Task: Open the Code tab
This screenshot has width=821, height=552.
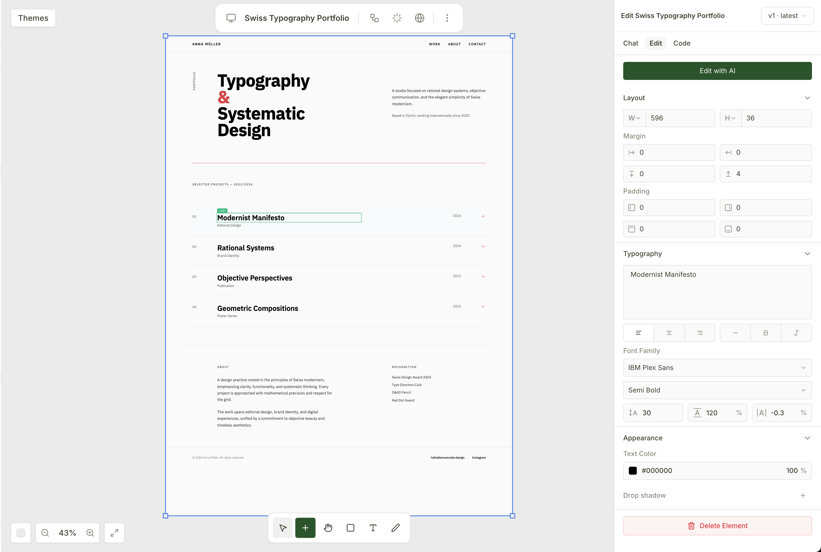Action: tap(682, 43)
